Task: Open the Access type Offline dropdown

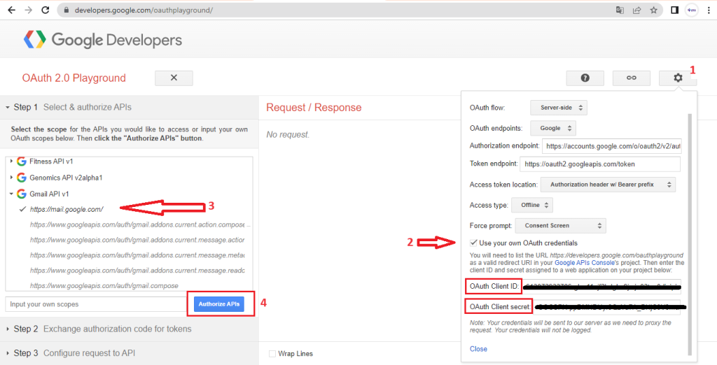Action: tap(532, 205)
